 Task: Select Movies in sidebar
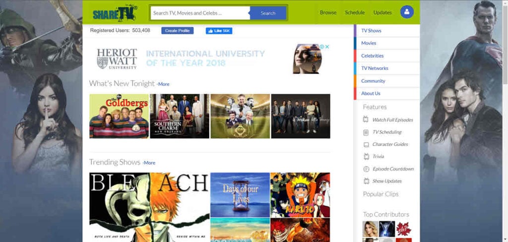click(387, 43)
